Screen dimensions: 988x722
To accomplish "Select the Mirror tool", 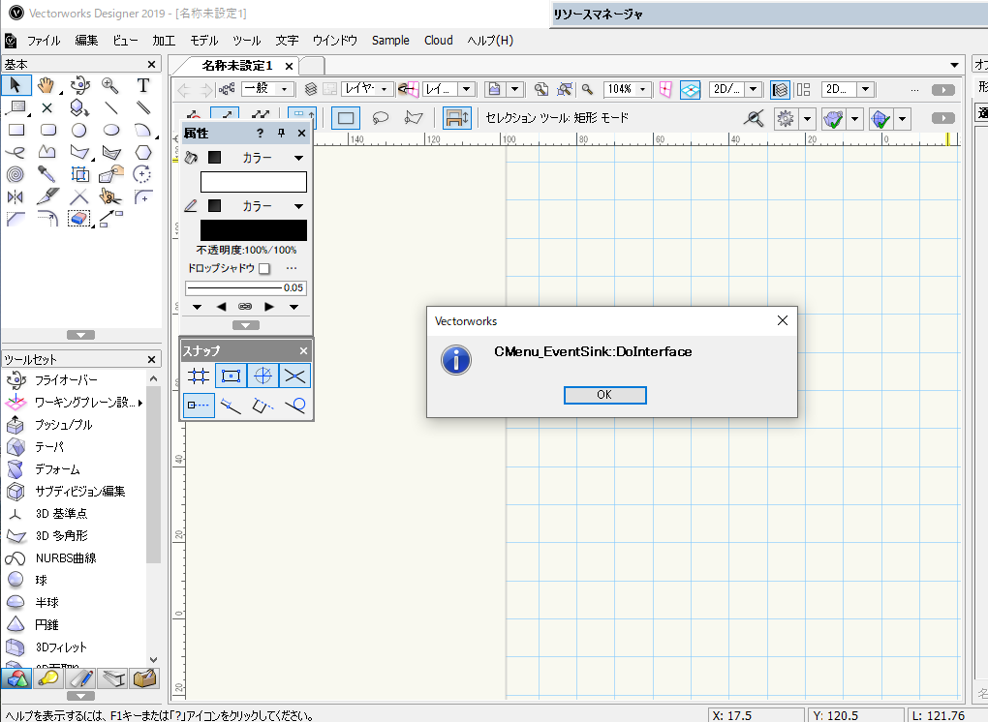I will coord(15,197).
